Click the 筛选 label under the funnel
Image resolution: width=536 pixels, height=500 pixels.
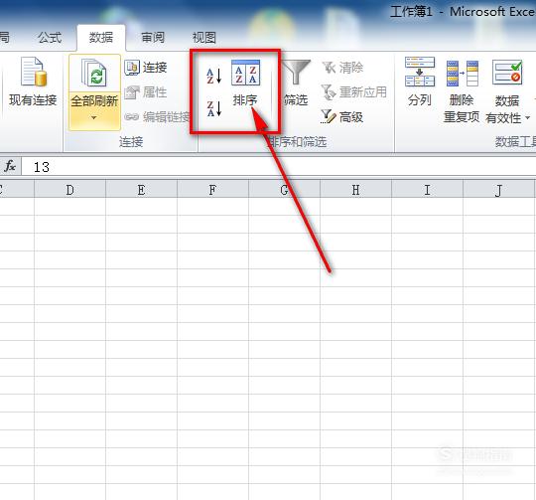pos(296,100)
